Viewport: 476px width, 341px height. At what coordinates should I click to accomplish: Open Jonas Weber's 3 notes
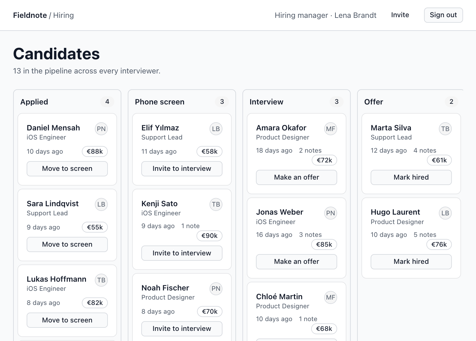310,235
